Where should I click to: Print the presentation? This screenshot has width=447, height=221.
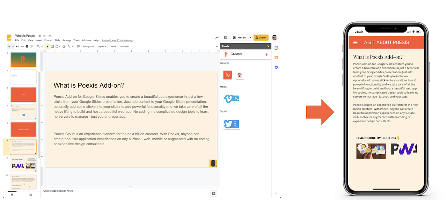coord(27,46)
